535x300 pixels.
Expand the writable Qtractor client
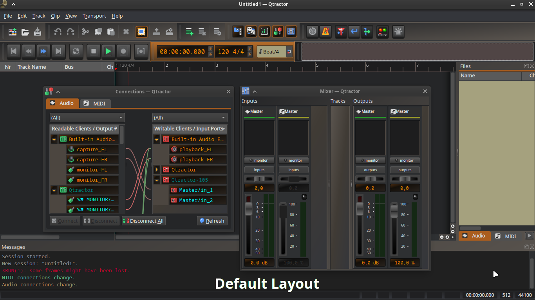point(157,170)
